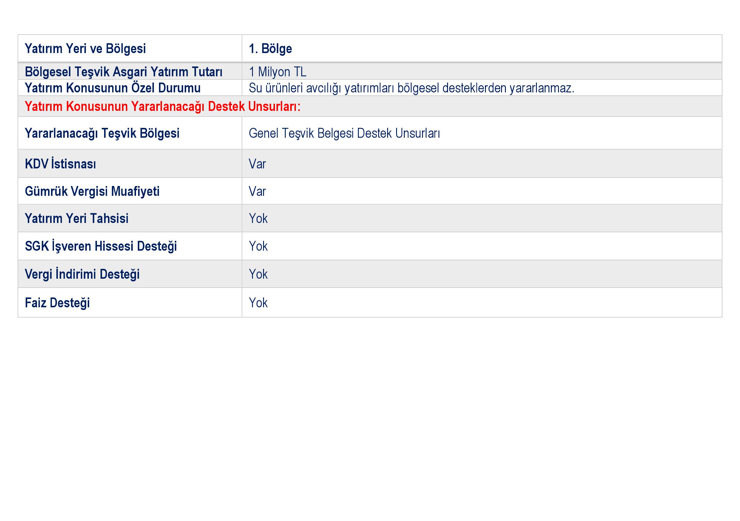Select the '1 Milyon TL' value

click(277, 72)
